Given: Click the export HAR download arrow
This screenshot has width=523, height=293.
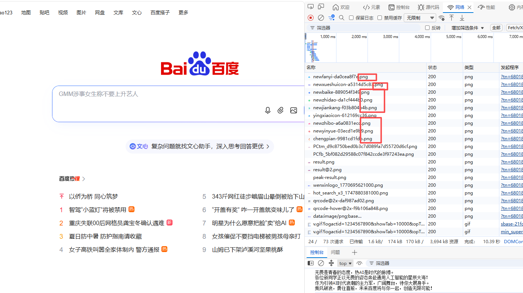Looking at the screenshot, I should pos(462,18).
